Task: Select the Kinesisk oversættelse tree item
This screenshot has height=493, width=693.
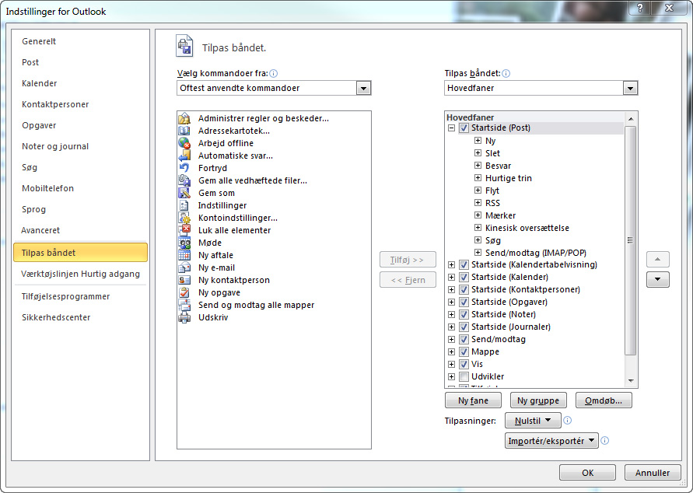Action: click(527, 228)
